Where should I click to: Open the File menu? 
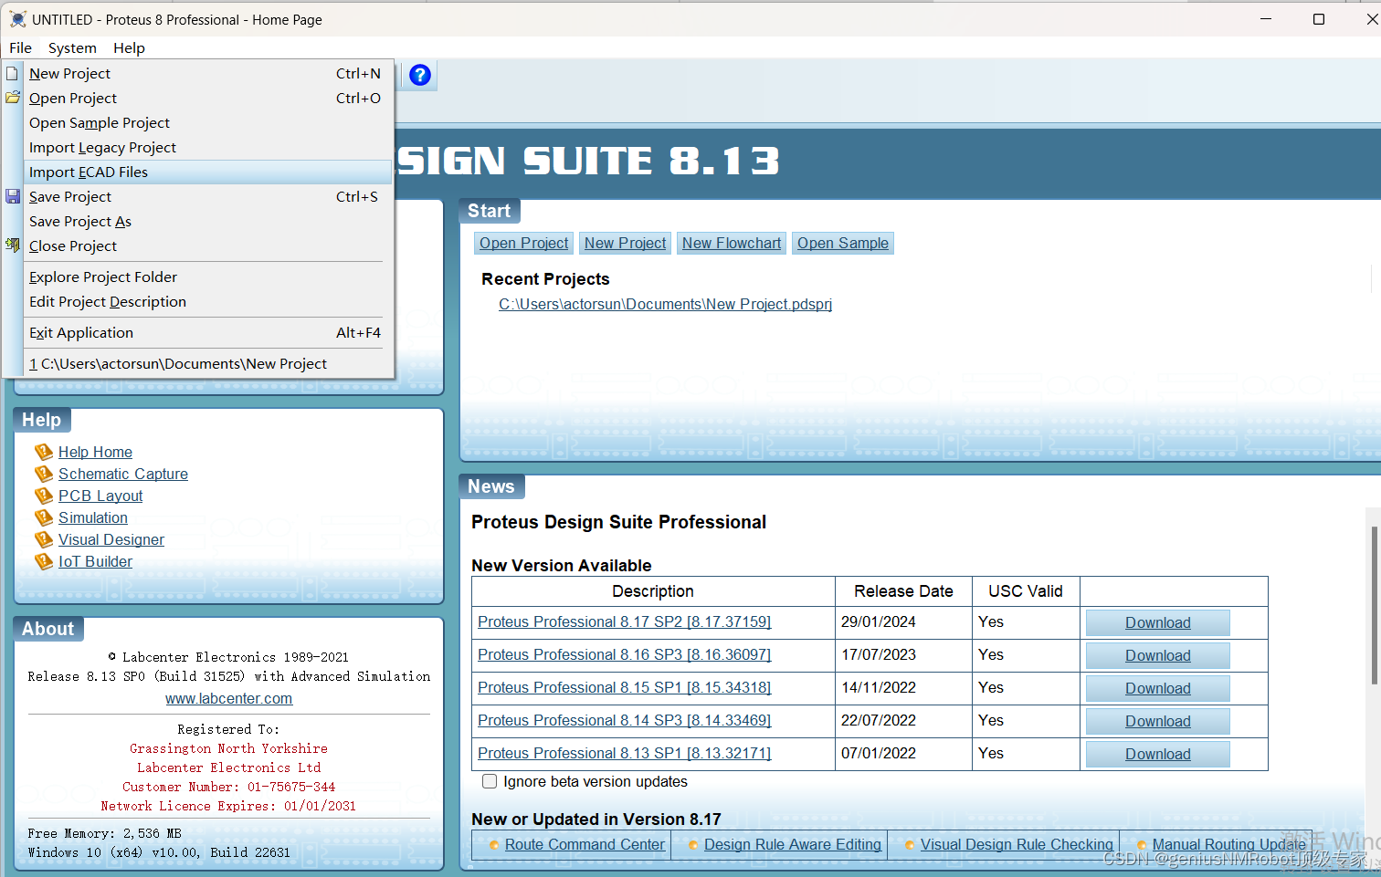pyautogui.click(x=20, y=47)
